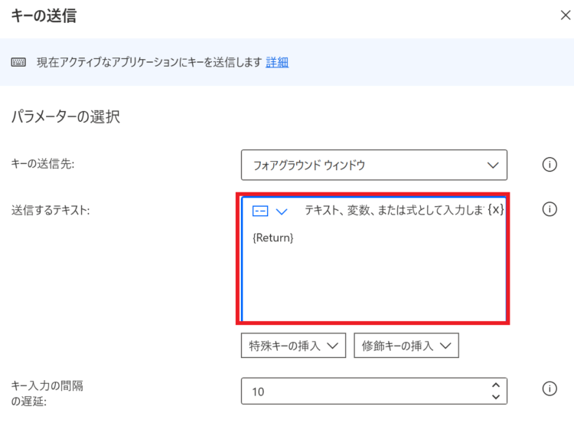Click the 特殊キーの挿入 chevron arrow
Viewport: 574px width, 423px height.
pyautogui.click(x=332, y=346)
